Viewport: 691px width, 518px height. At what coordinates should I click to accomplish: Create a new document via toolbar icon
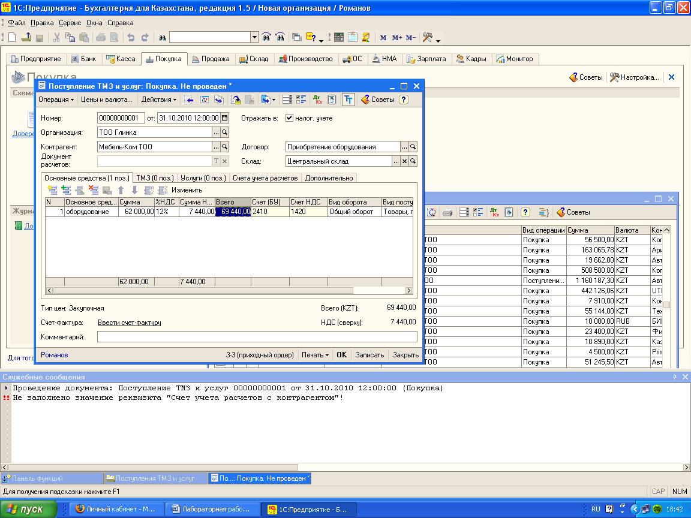coord(12,37)
